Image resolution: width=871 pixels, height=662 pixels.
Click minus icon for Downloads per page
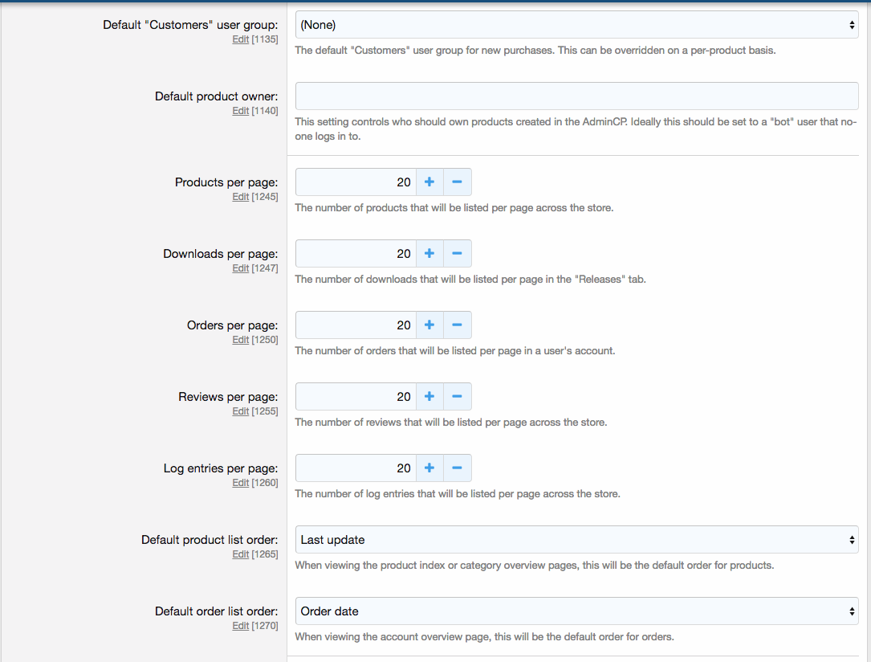457,254
